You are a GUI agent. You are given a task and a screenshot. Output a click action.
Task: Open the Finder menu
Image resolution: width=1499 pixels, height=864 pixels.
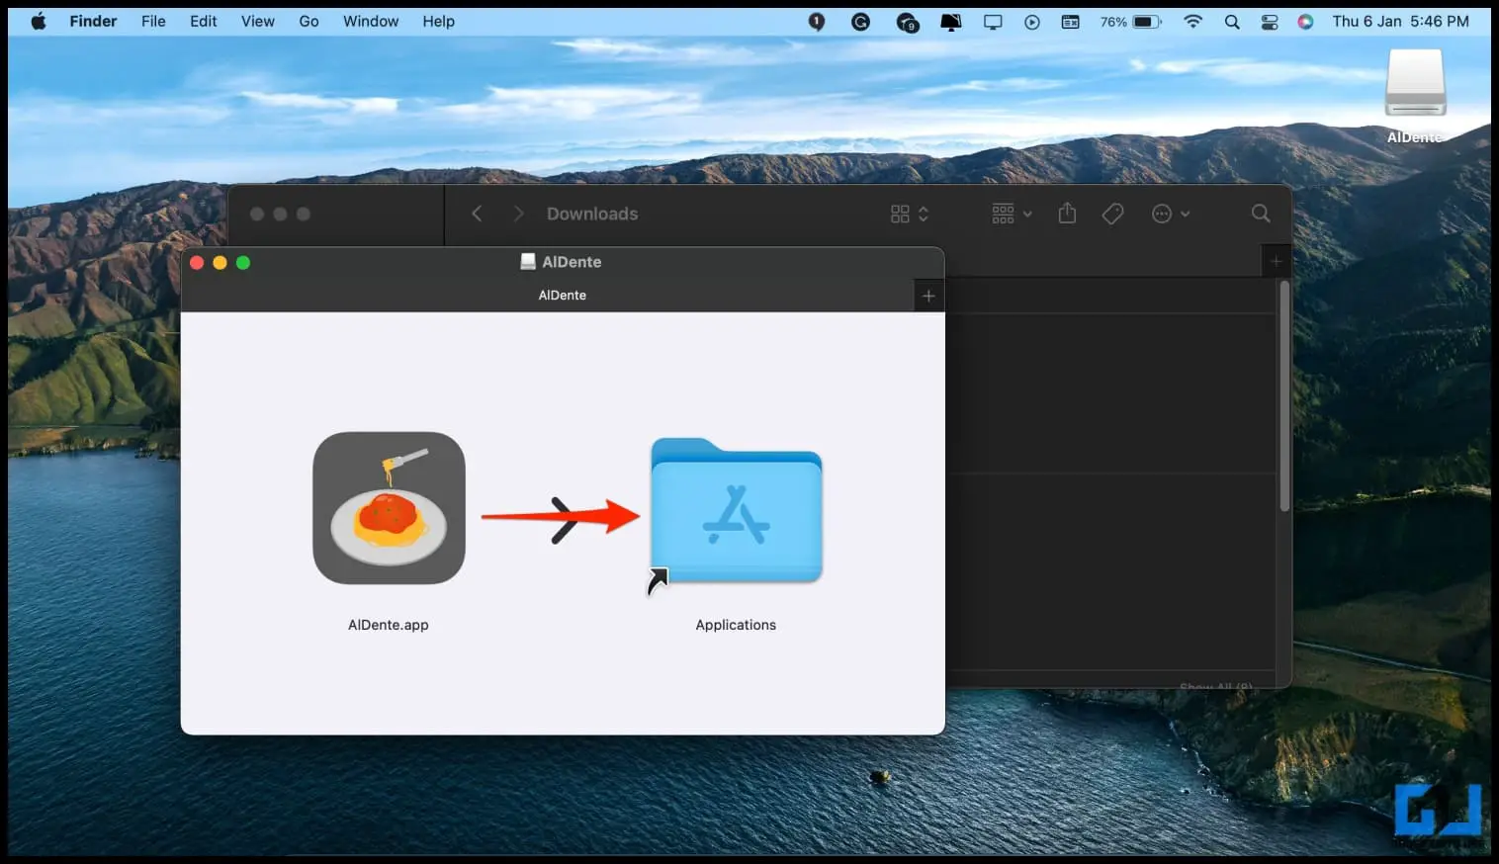pos(93,21)
